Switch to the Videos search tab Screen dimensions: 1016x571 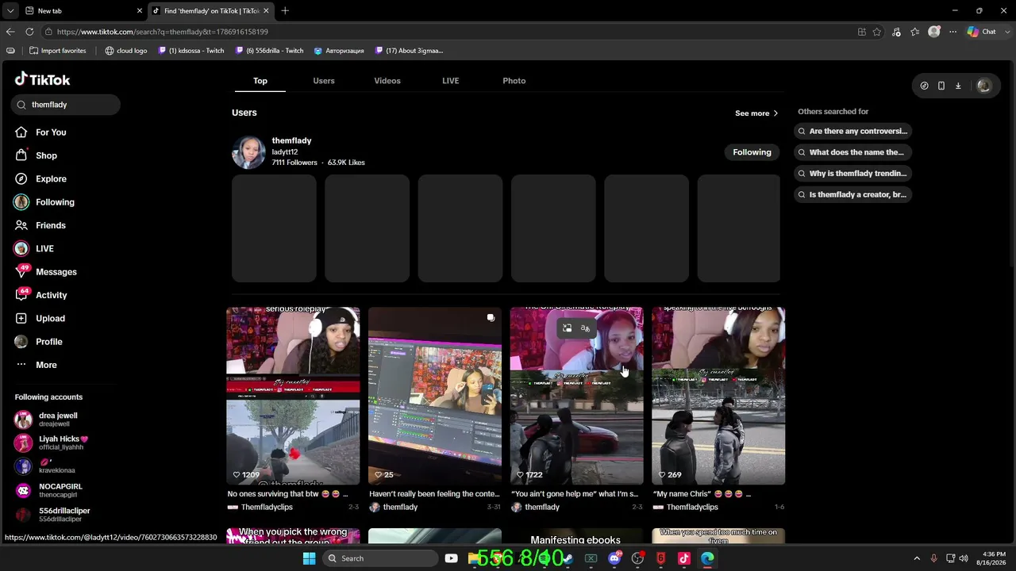click(387, 81)
